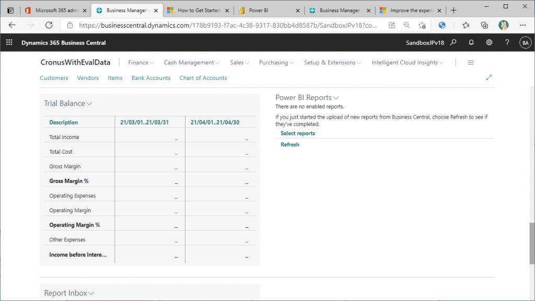Open the app launcher waffle icon
The height and width of the screenshot is (301, 535).
[9, 42]
